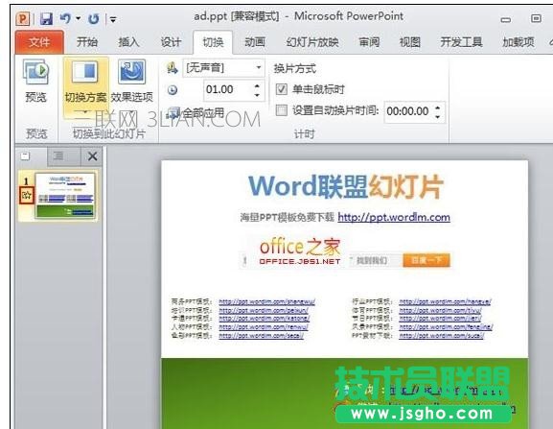Open the 视图 tab
Screen dimensions: 553x429
click(x=410, y=42)
